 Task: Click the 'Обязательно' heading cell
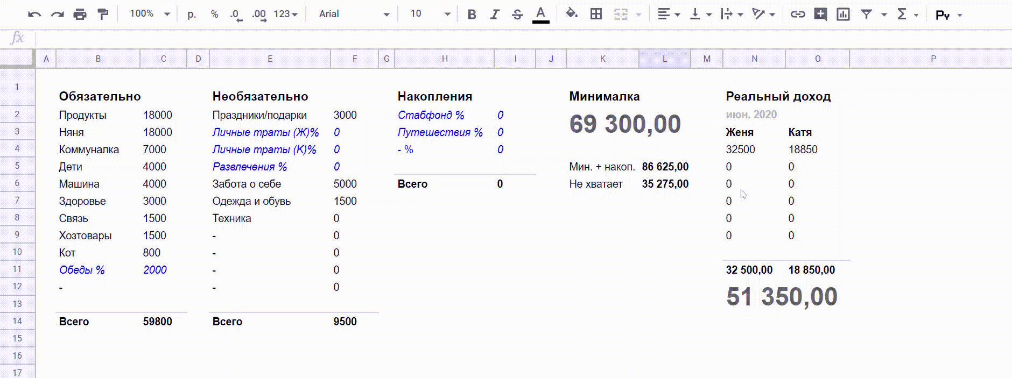click(100, 96)
